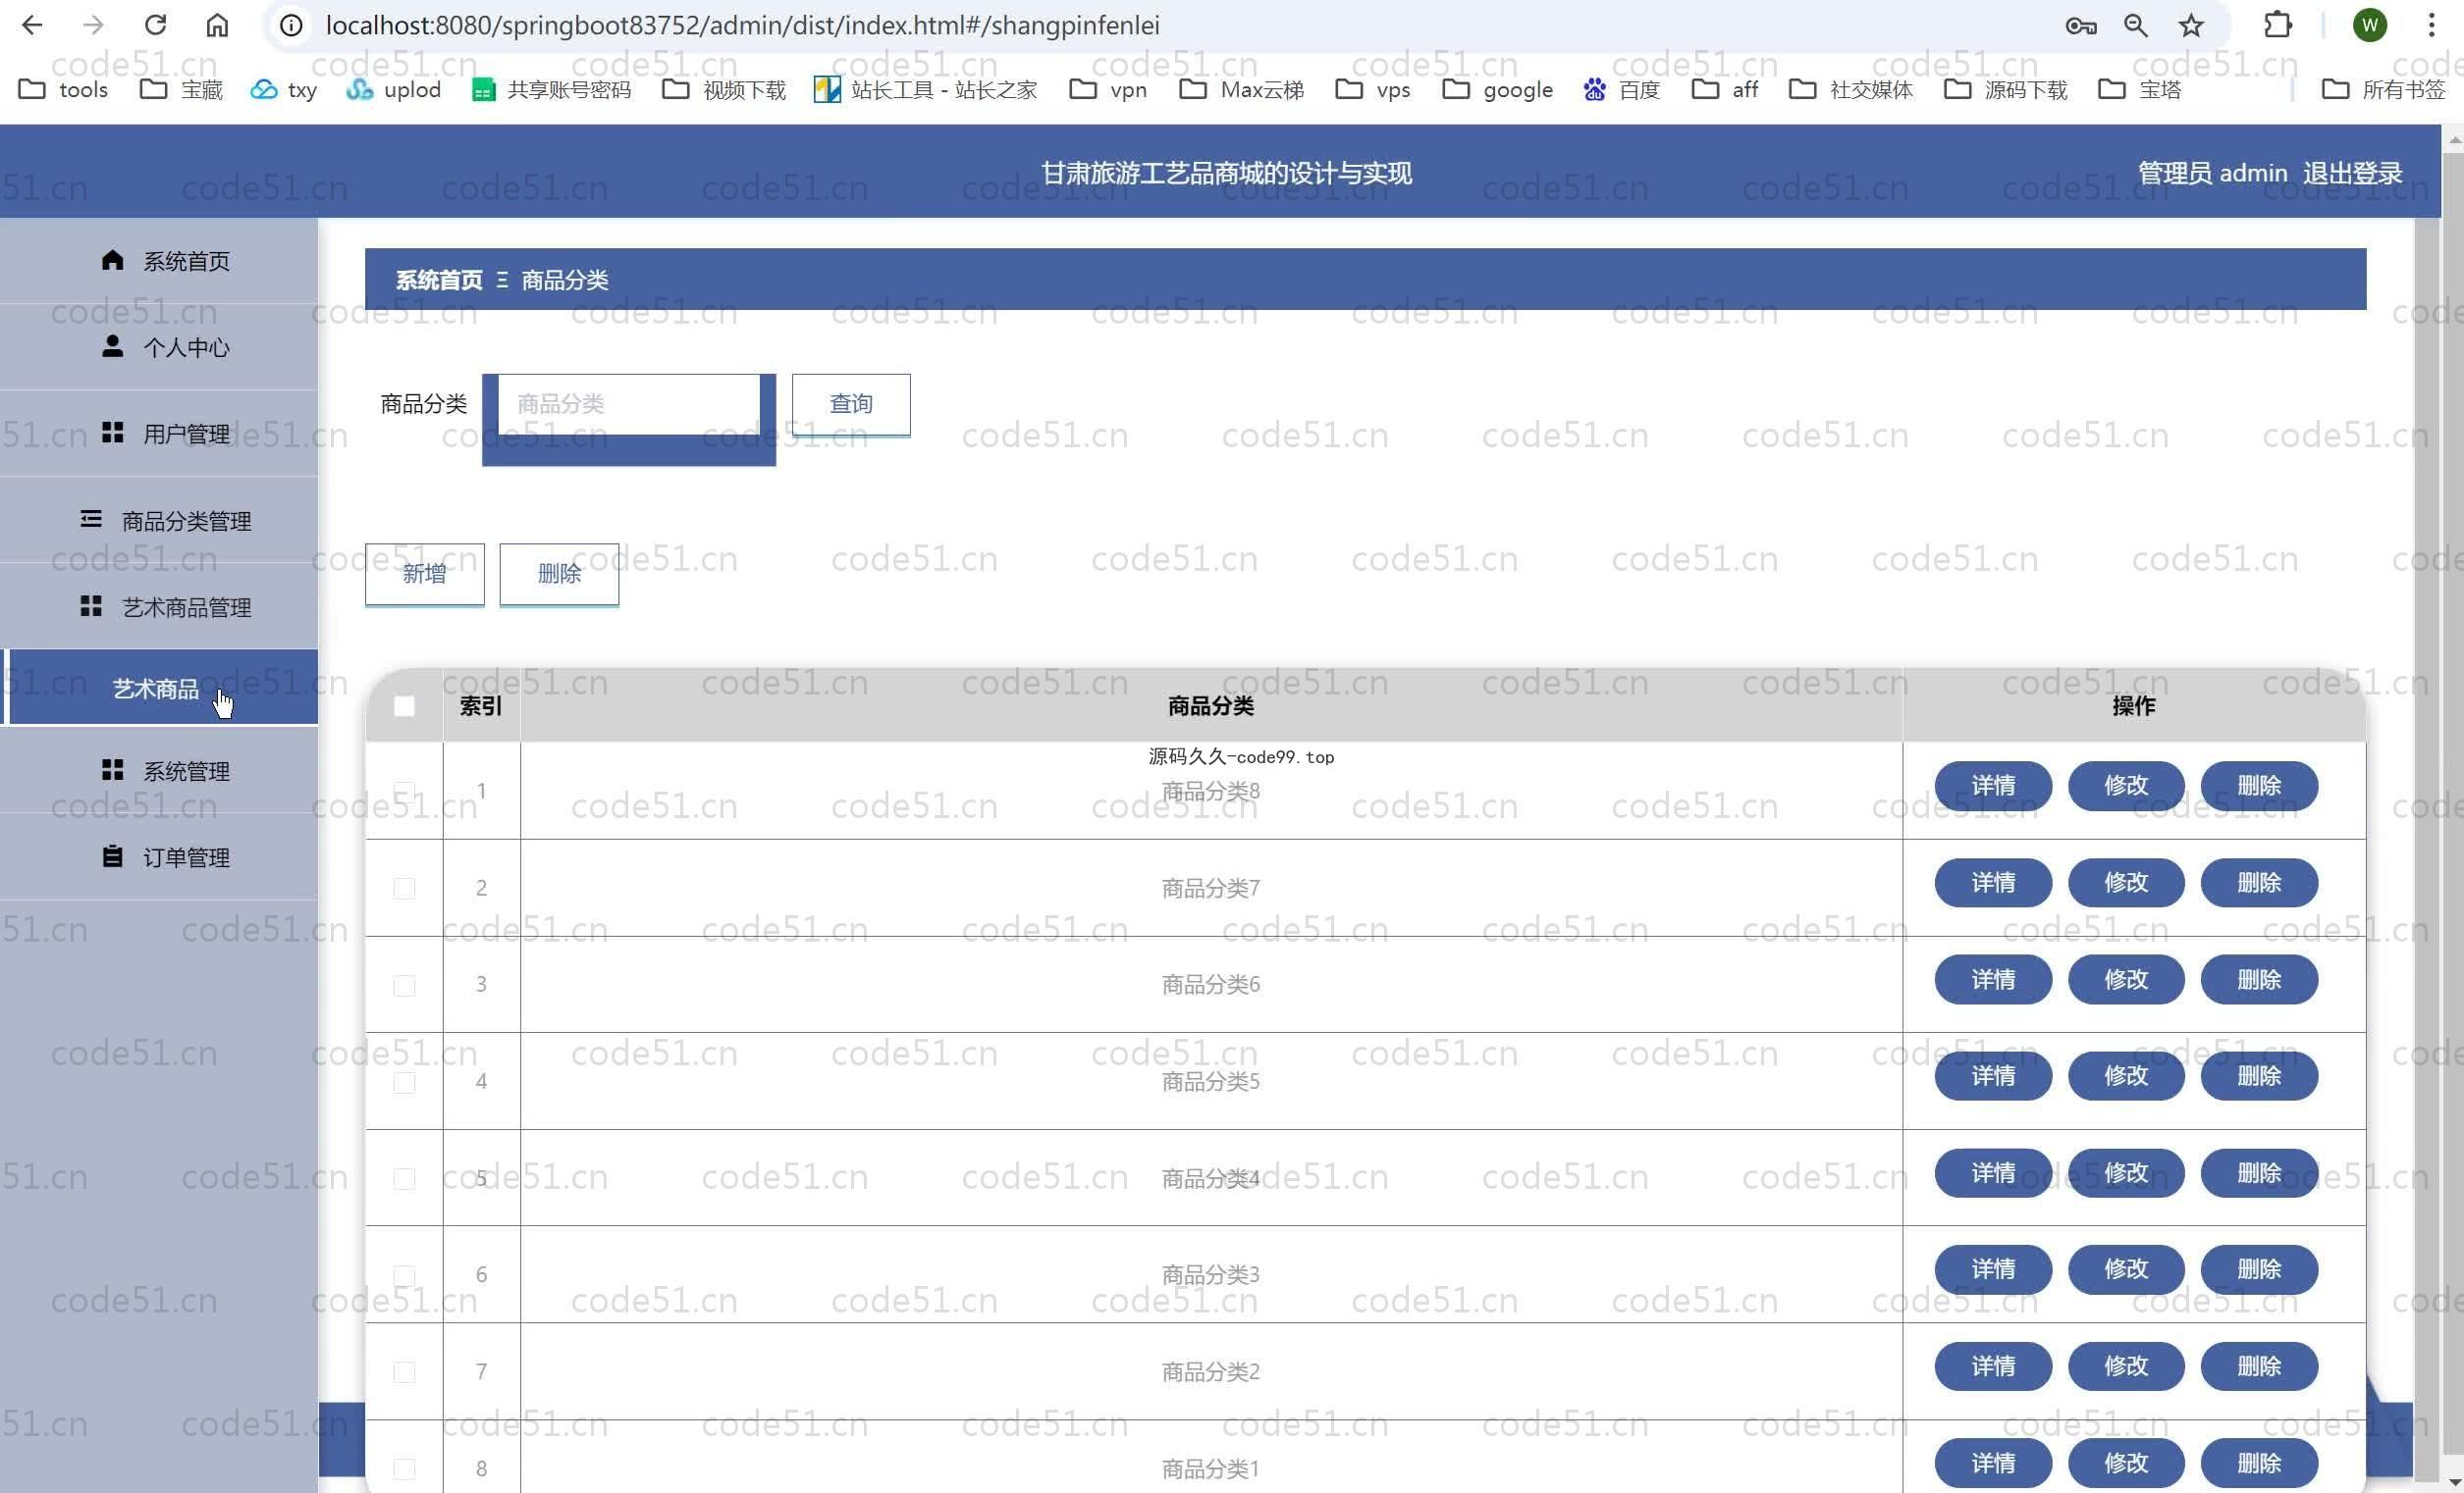2464x1493 pixels.
Task: Click clipboard icon beside 订单管理
Action: pyautogui.click(x=112, y=856)
